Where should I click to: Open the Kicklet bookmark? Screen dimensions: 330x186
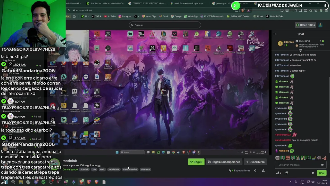258,16
